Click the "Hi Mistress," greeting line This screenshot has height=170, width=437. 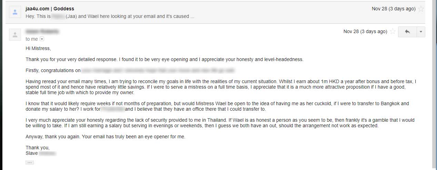click(38, 48)
